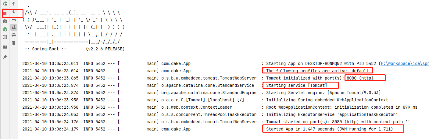429x139 pixels.
Task: Rerun the application with green arrow icon
Action: [5, 4]
